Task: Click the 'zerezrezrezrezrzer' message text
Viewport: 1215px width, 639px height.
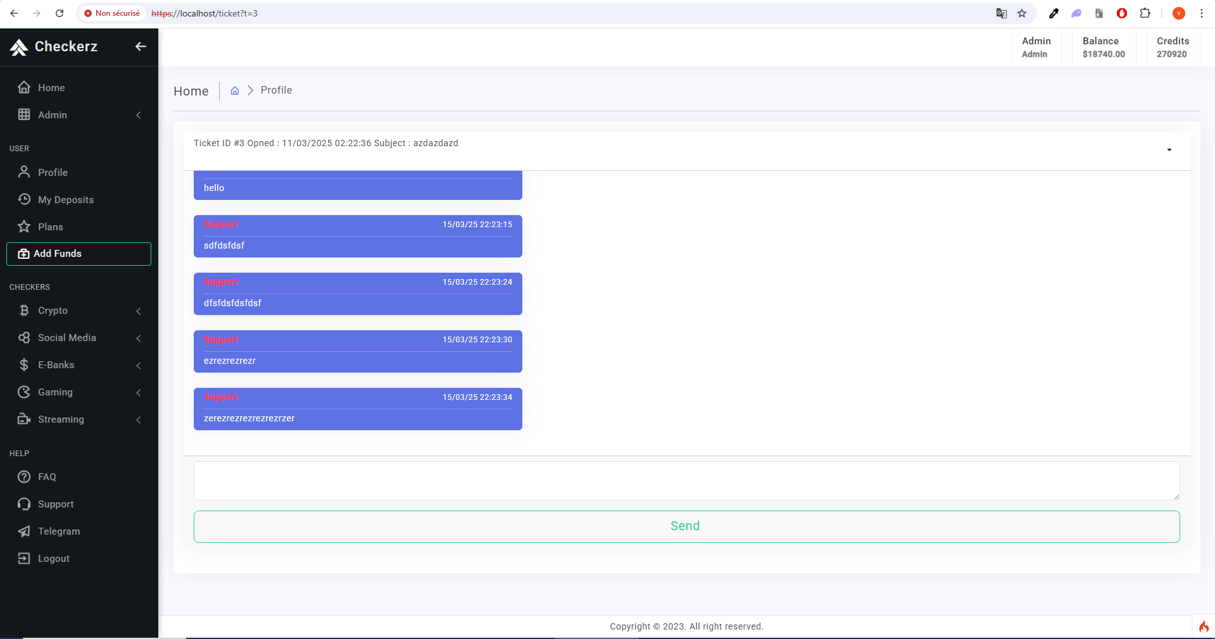Action: 249,418
